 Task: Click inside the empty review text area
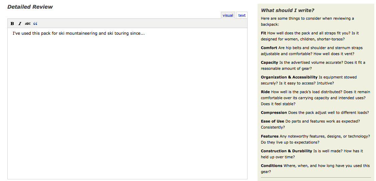tap(127, 106)
